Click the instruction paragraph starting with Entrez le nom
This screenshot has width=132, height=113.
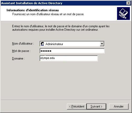(x=61, y=28)
